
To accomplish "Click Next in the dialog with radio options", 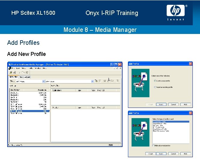I will (161, 104).
